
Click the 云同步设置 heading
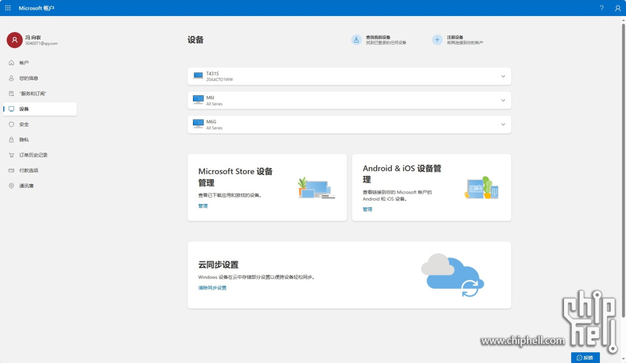218,265
